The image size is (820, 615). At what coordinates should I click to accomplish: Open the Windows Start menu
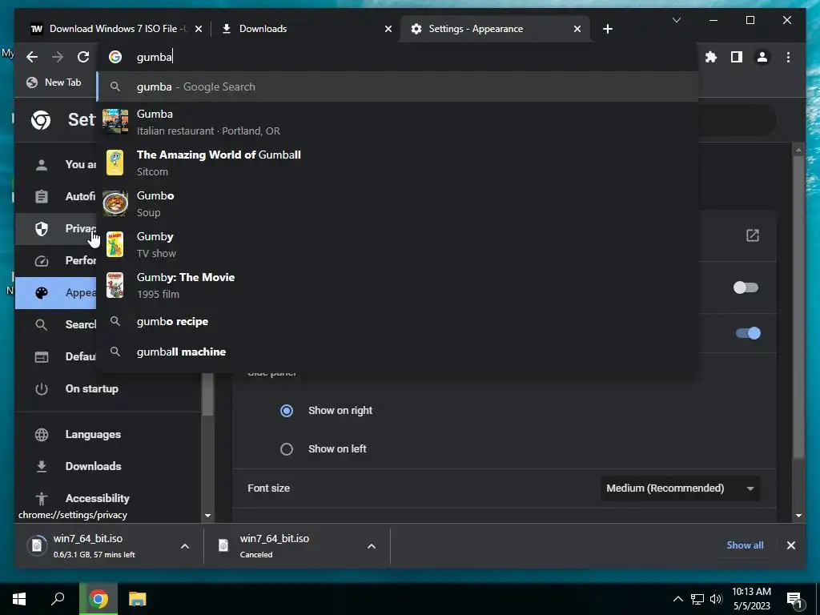pos(19,599)
